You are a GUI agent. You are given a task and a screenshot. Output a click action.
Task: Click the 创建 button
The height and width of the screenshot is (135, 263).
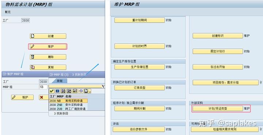pyautogui.click(x=48, y=36)
